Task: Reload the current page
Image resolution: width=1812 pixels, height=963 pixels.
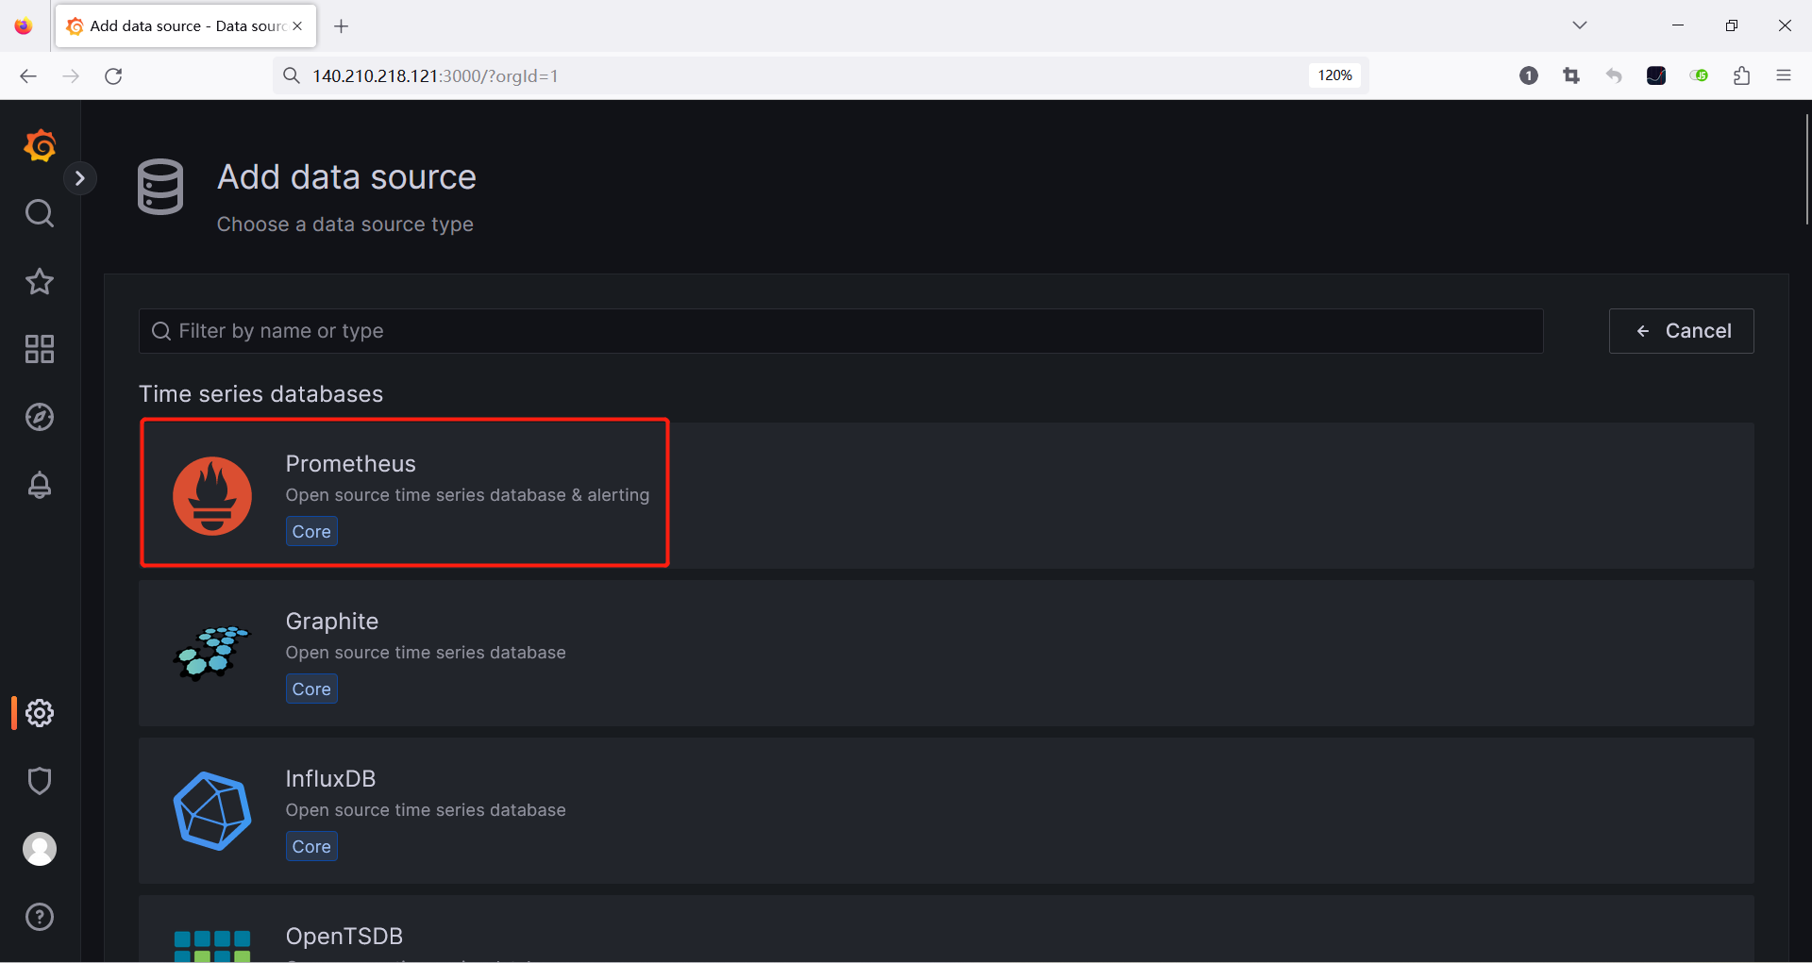Action: pyautogui.click(x=113, y=76)
